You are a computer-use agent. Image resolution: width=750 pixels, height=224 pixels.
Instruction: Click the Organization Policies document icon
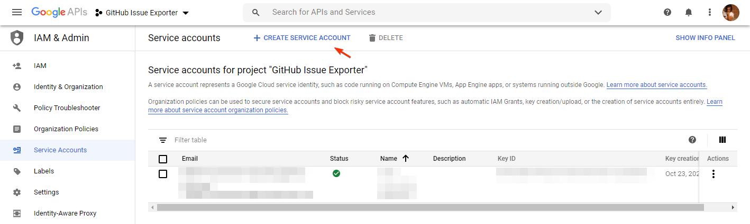tap(17, 129)
